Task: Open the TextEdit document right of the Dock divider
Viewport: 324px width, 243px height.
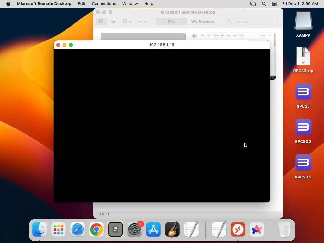Action: pyautogui.click(x=219, y=229)
